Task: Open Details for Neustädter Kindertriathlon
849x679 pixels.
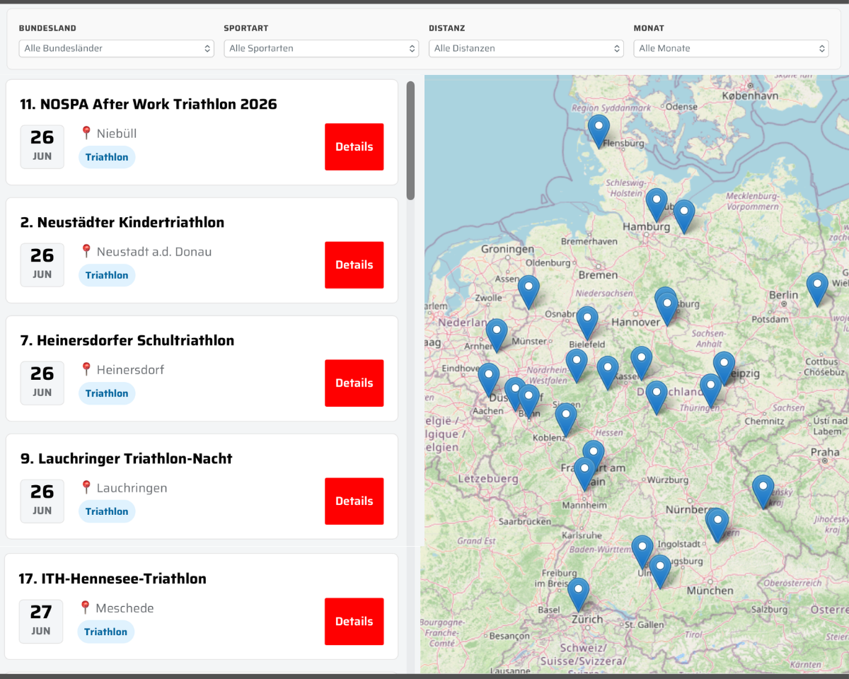Action: click(354, 265)
